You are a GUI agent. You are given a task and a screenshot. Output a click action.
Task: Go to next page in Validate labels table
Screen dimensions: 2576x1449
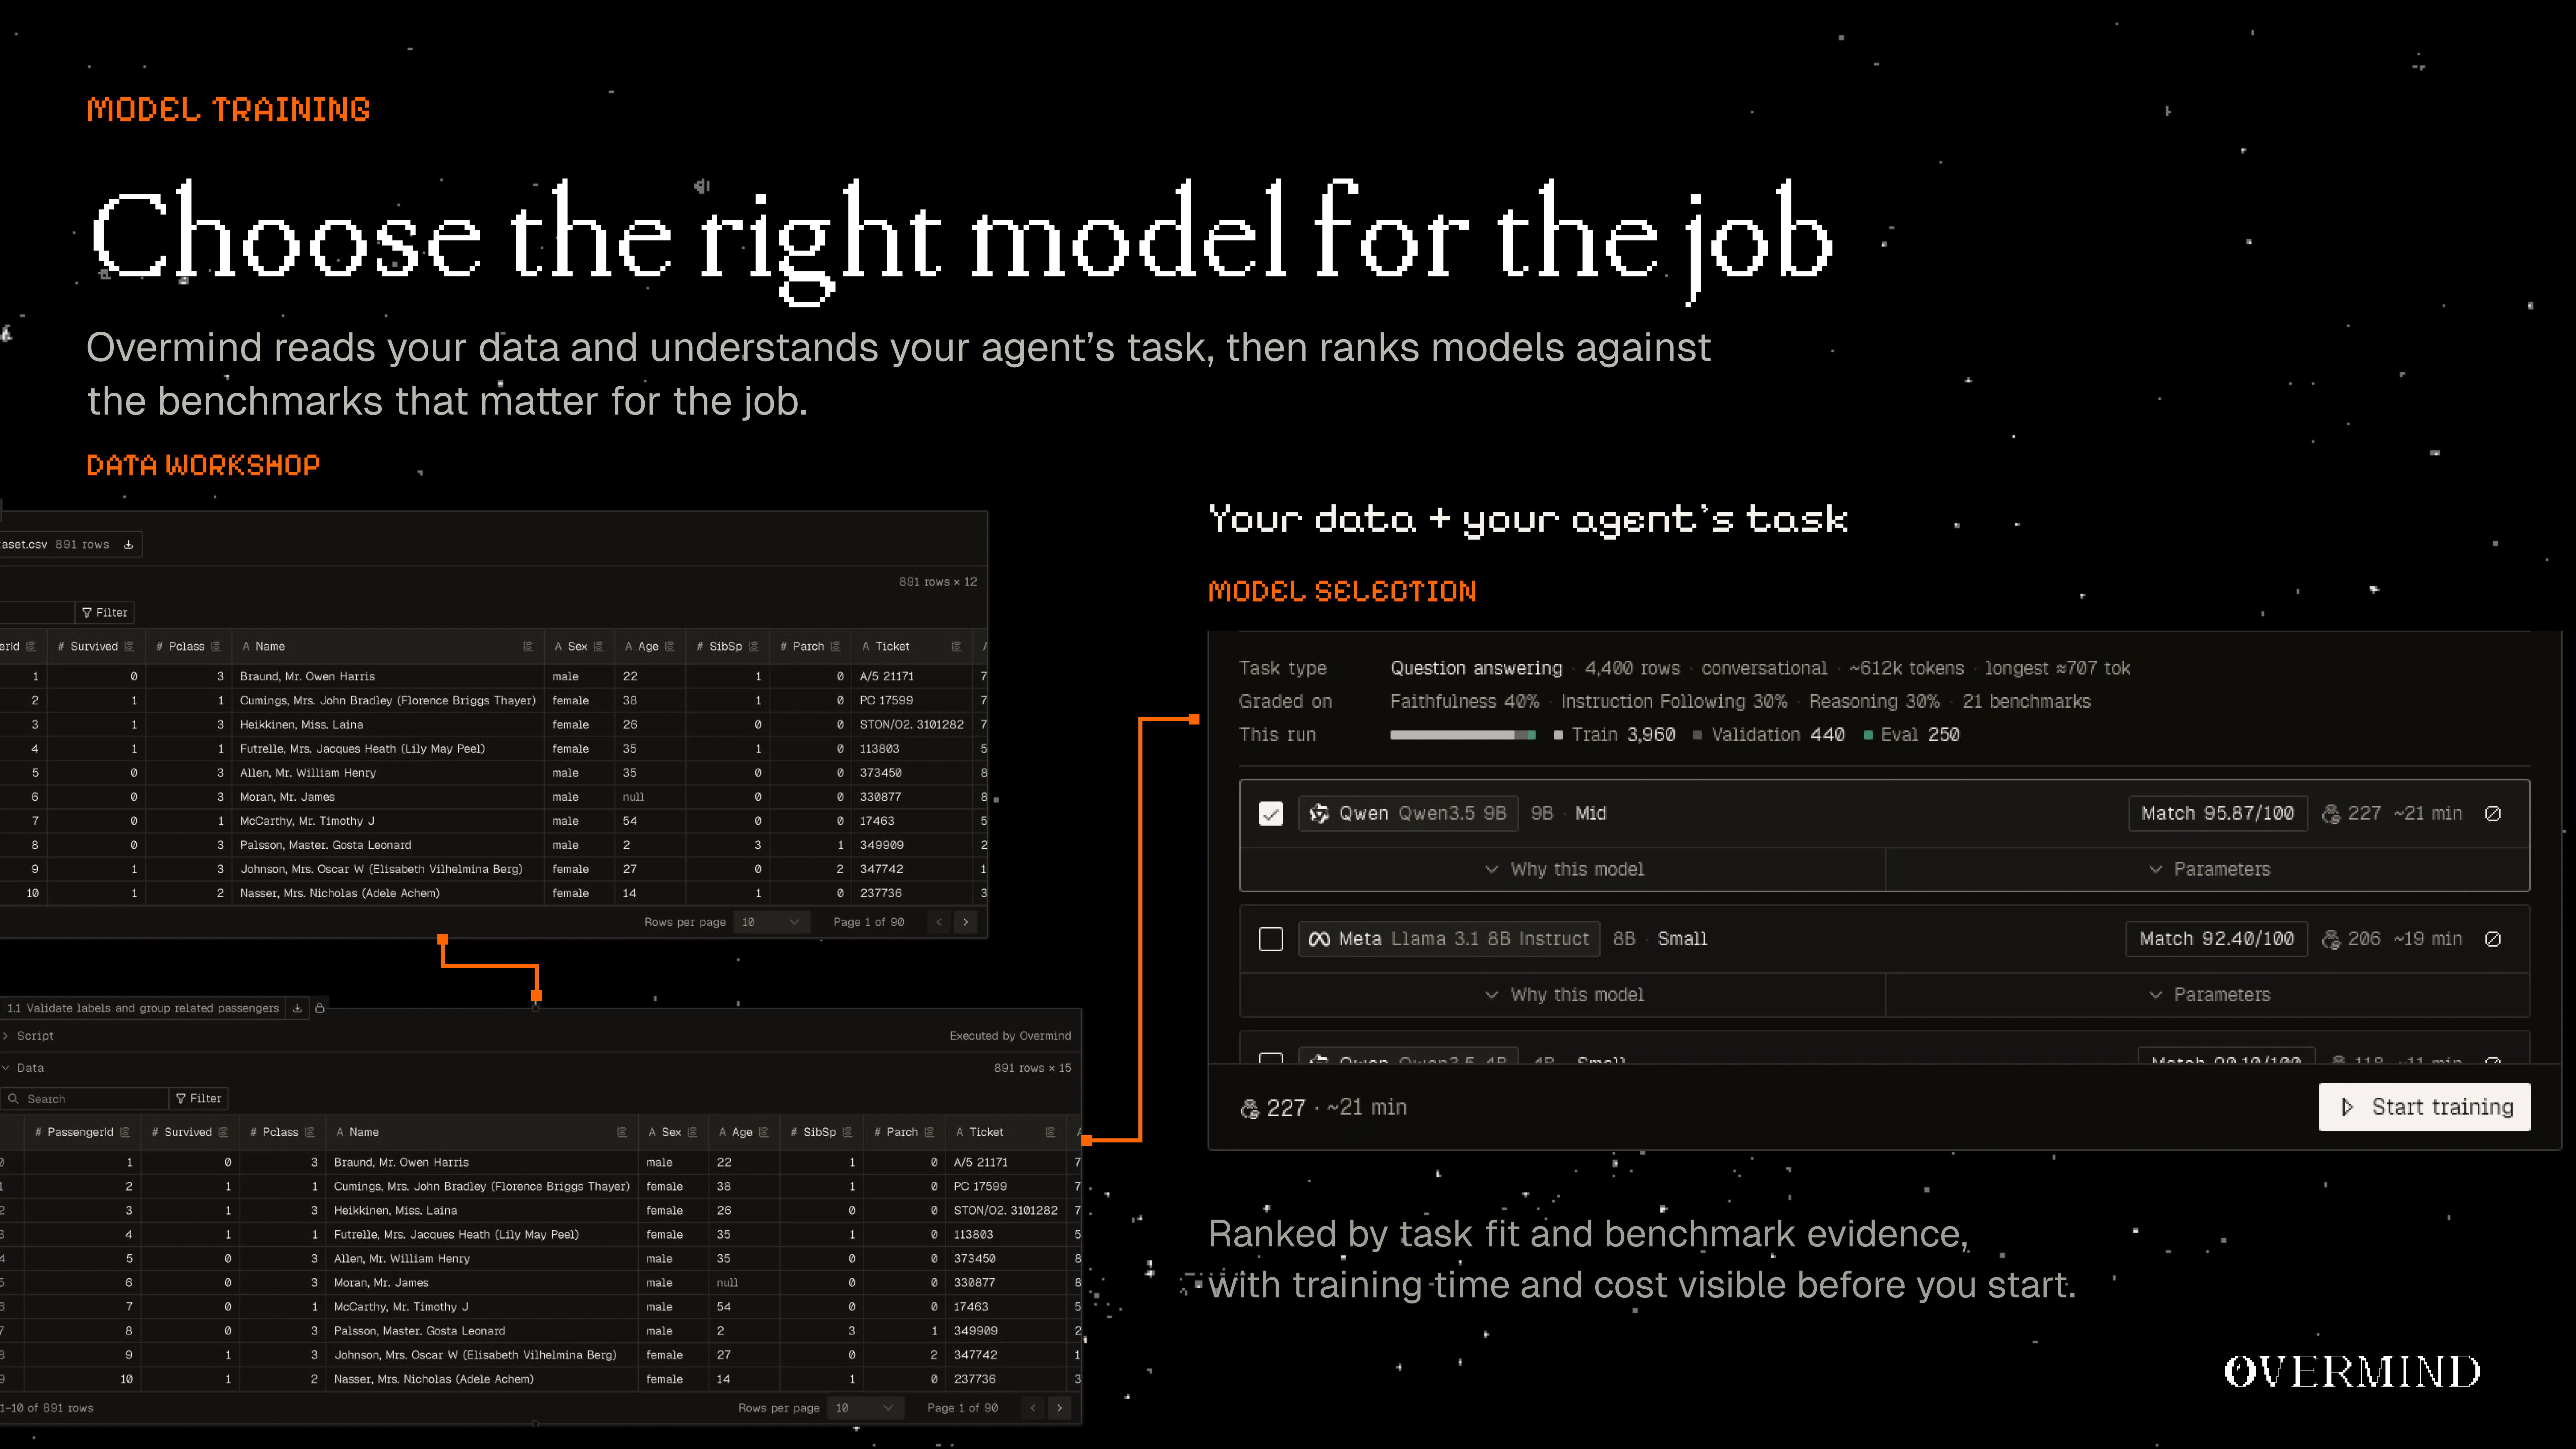point(1059,1408)
